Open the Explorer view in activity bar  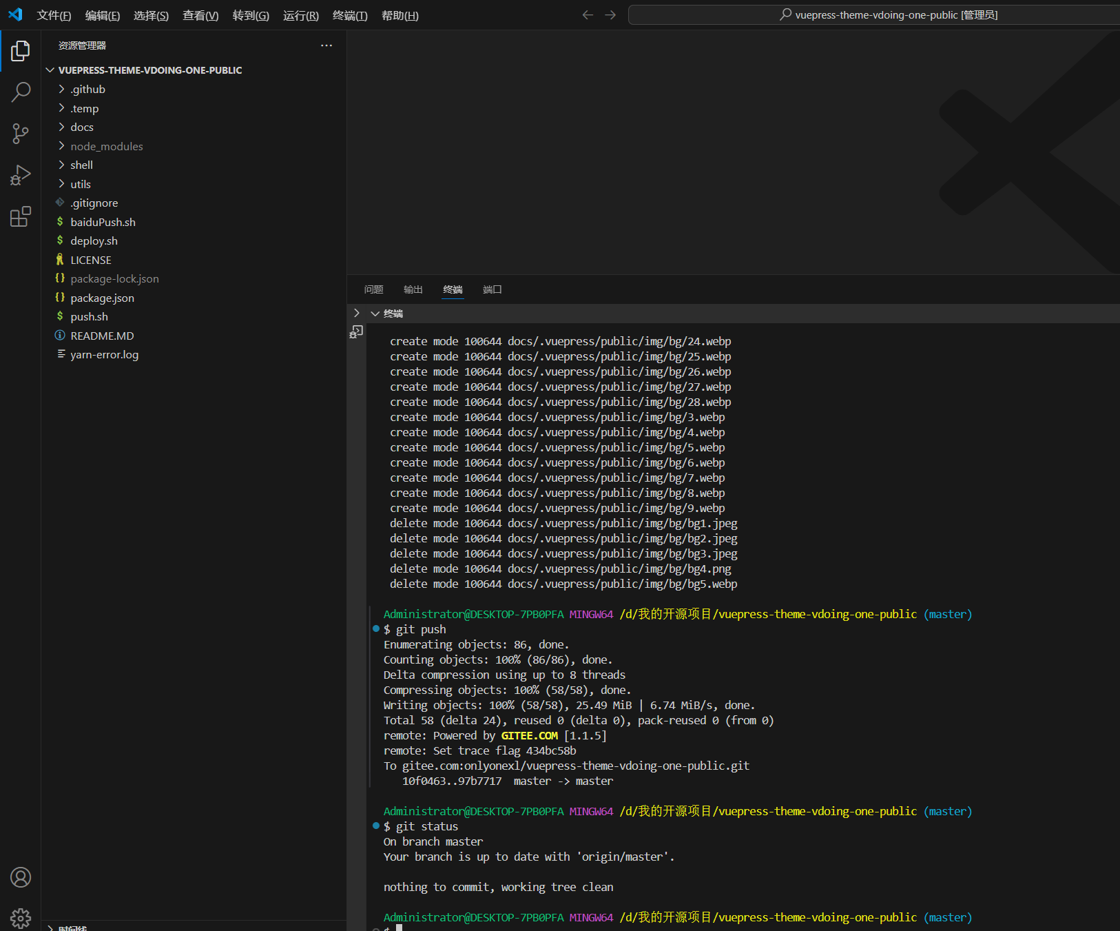pyautogui.click(x=21, y=51)
